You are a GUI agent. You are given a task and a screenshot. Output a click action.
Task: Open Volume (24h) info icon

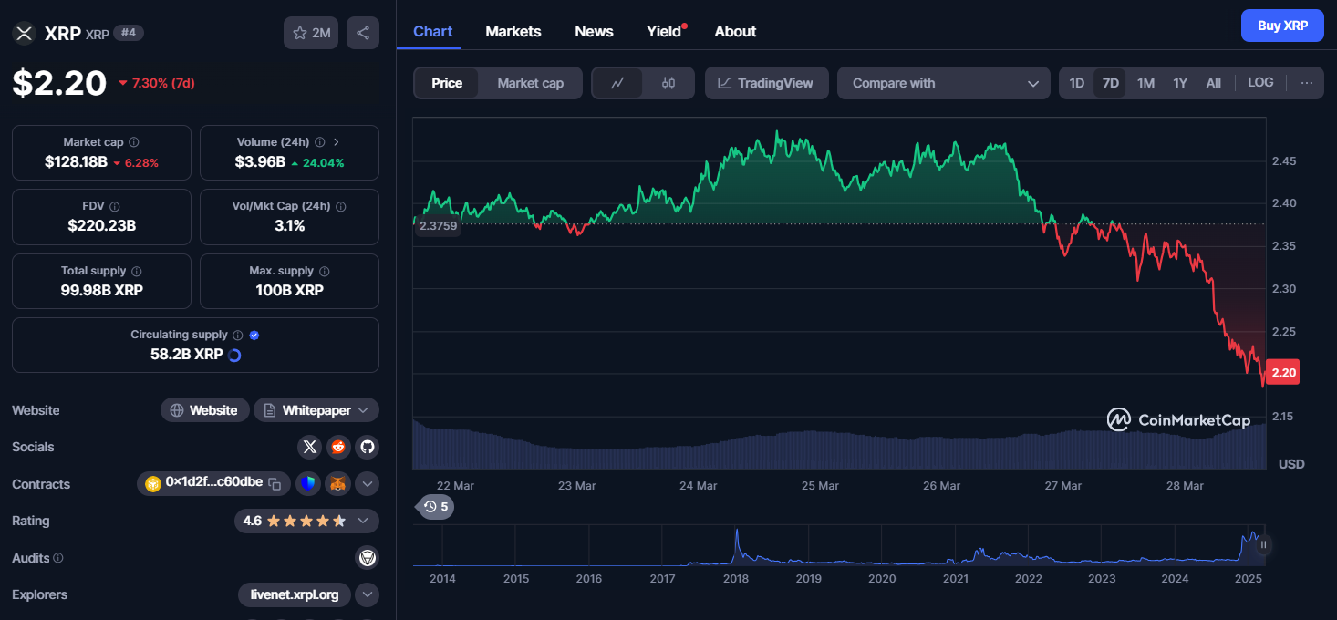319,142
